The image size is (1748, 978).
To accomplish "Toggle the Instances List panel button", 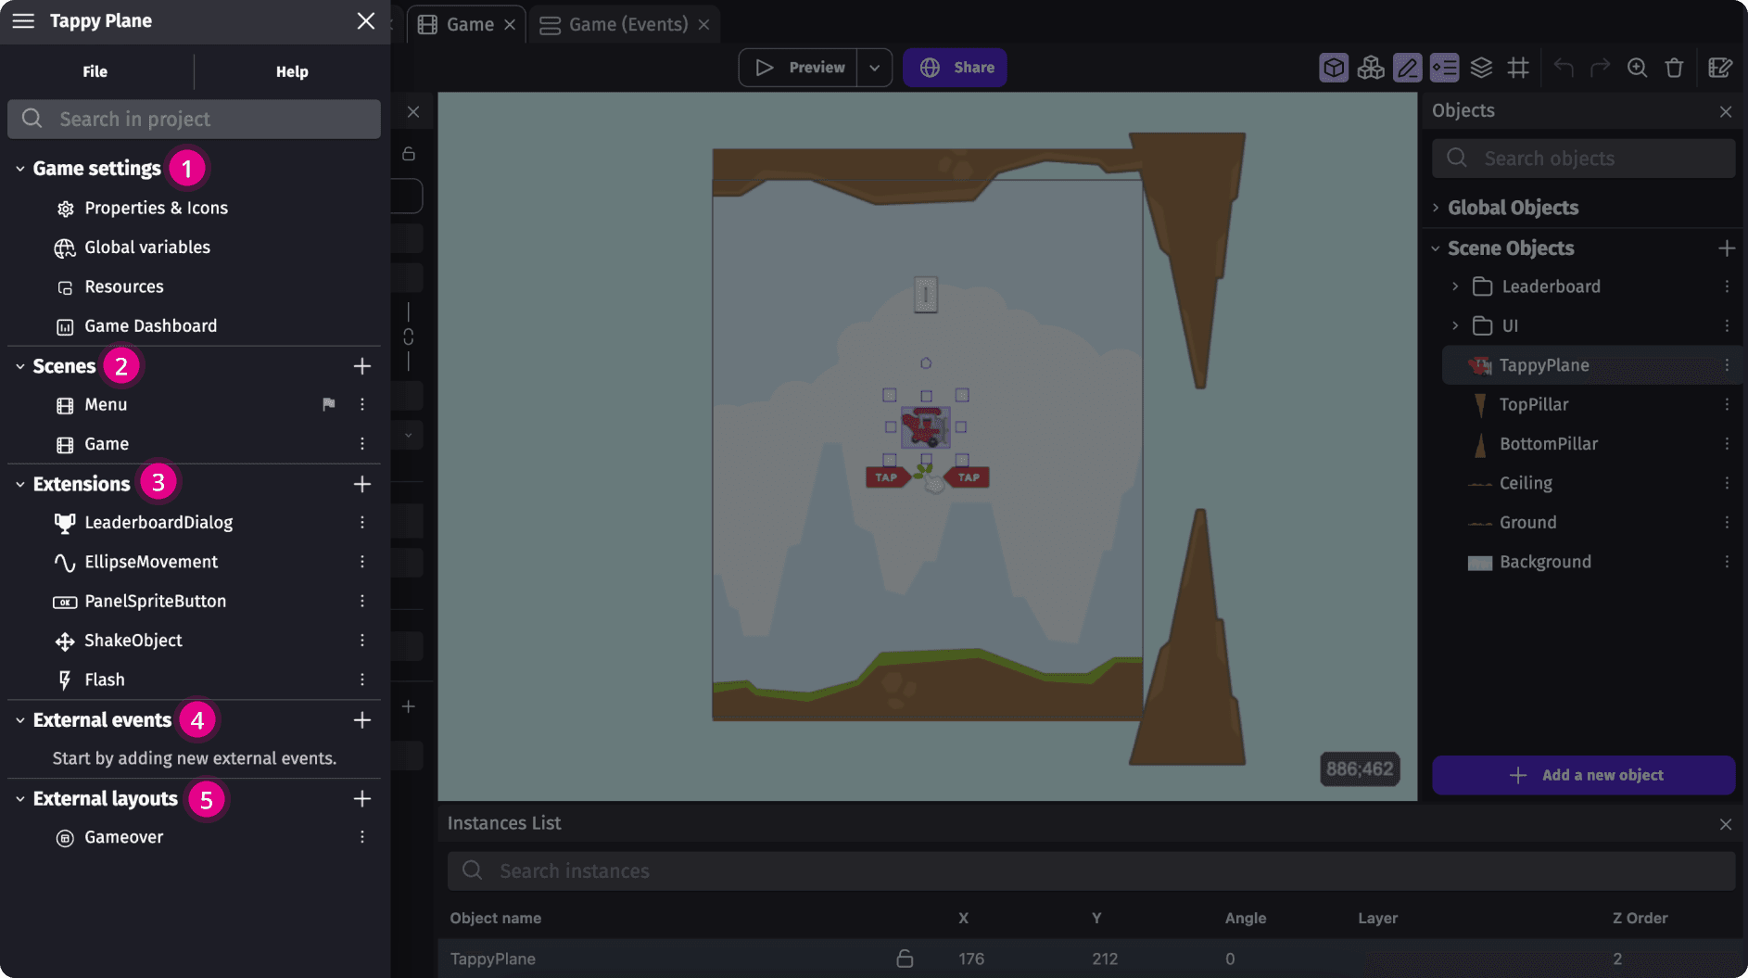I will click(x=1444, y=68).
